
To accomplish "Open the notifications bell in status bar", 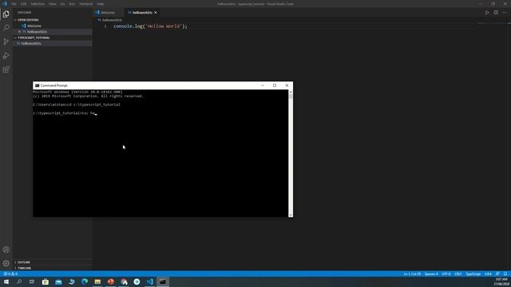I will click(x=505, y=274).
